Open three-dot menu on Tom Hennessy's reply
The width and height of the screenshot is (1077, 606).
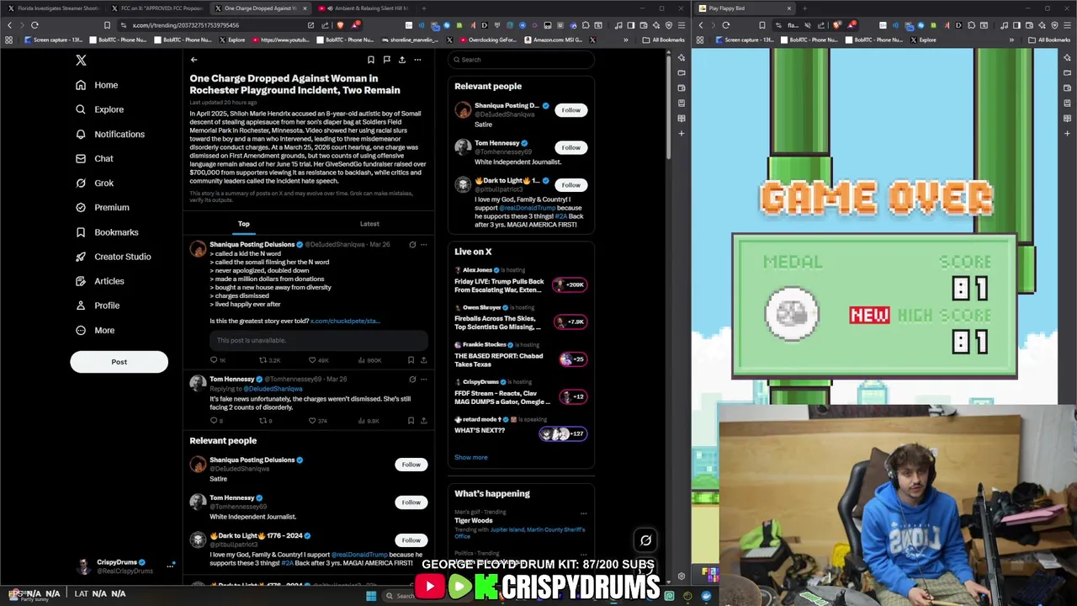423,380
